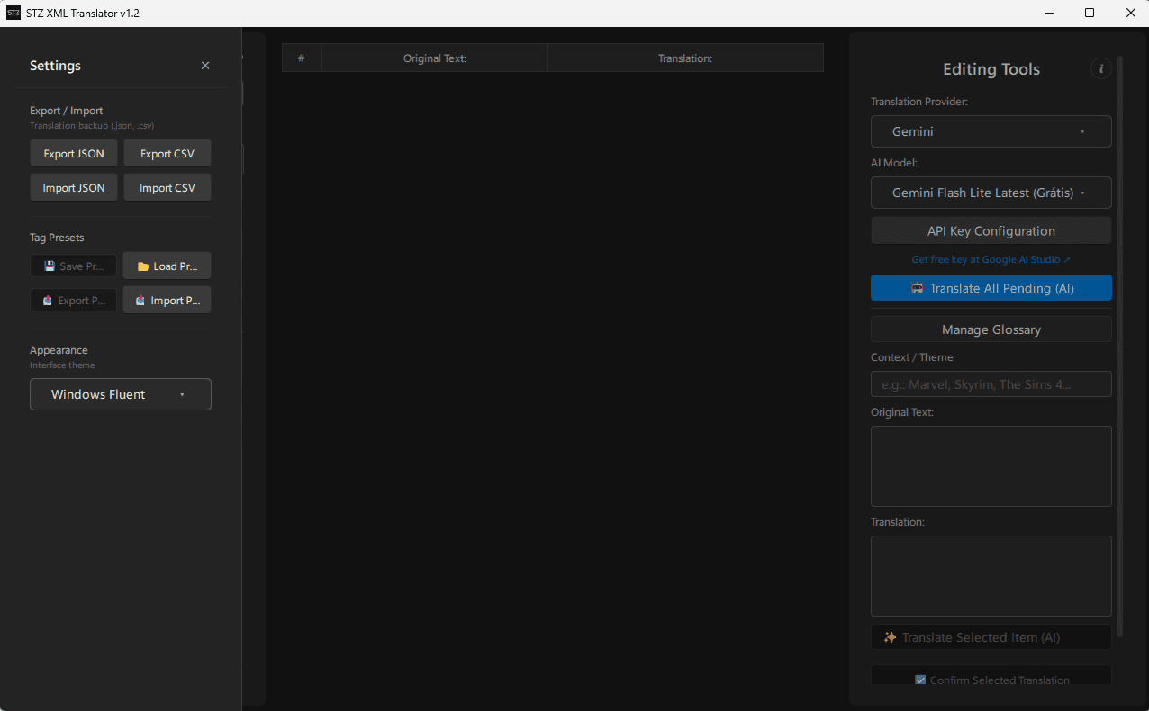
Task: Click the Export / Import section heading
Action: click(x=67, y=111)
